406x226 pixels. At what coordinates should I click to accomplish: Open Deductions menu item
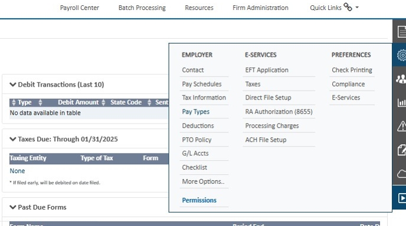(198, 125)
